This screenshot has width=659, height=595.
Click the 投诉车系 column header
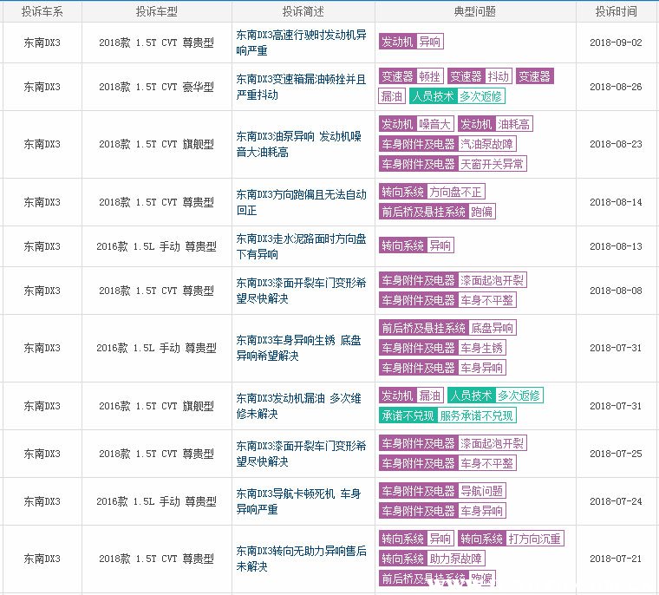click(x=41, y=11)
